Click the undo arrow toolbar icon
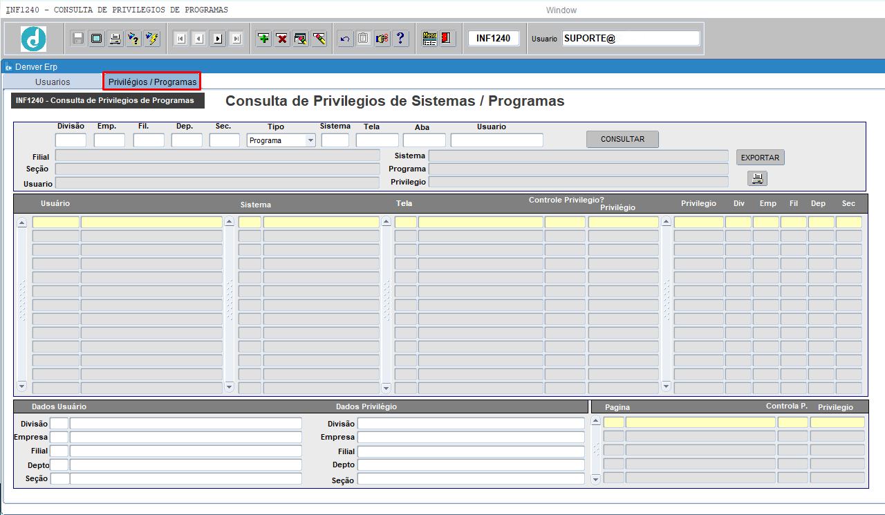Screen dimensions: 885x515 point(345,39)
